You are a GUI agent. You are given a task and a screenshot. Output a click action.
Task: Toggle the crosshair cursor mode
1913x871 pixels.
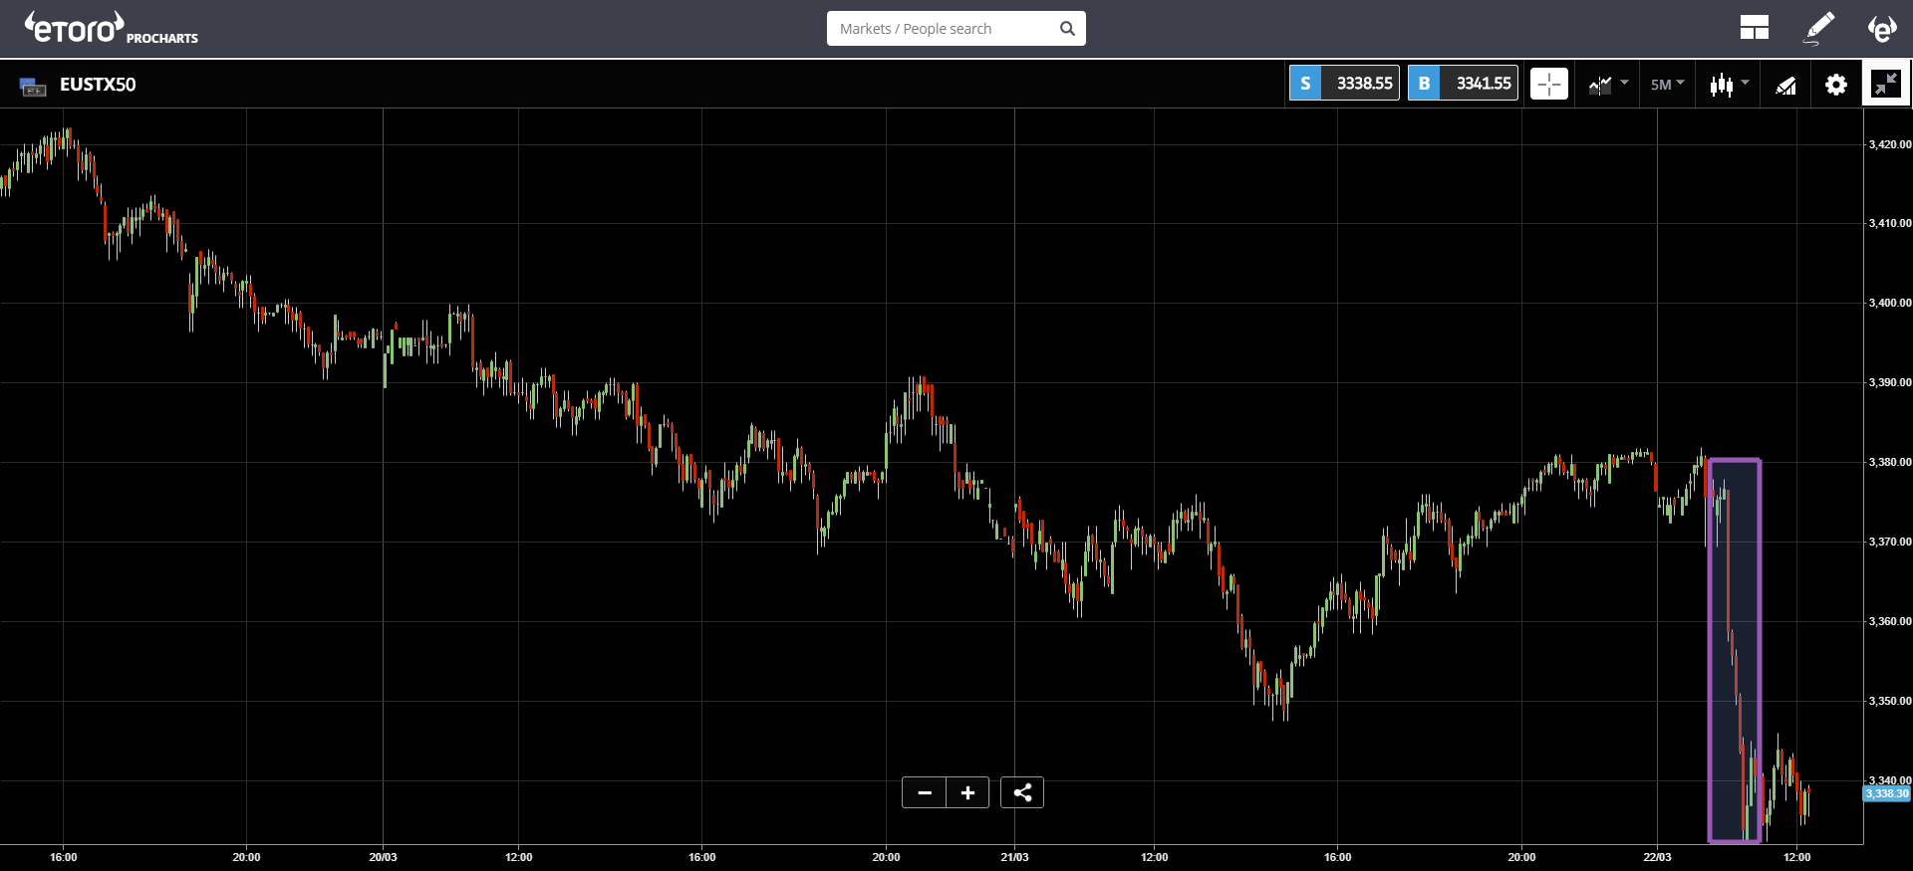pyautogui.click(x=1548, y=85)
